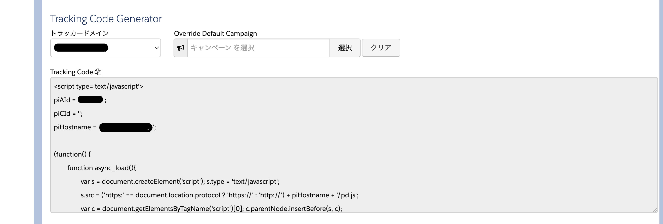Copy the tracking code using copy icon

point(98,72)
